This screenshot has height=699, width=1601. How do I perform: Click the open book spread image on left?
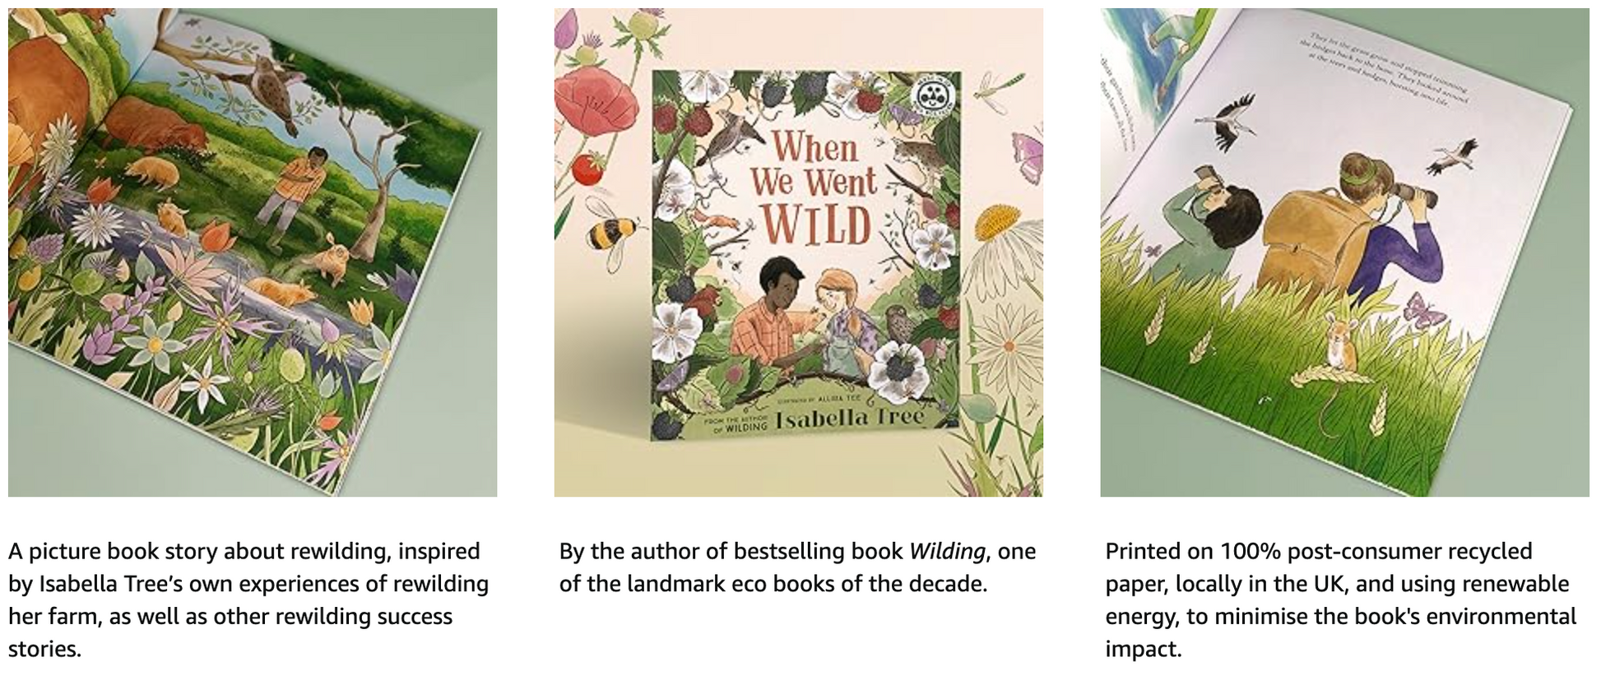253,252
